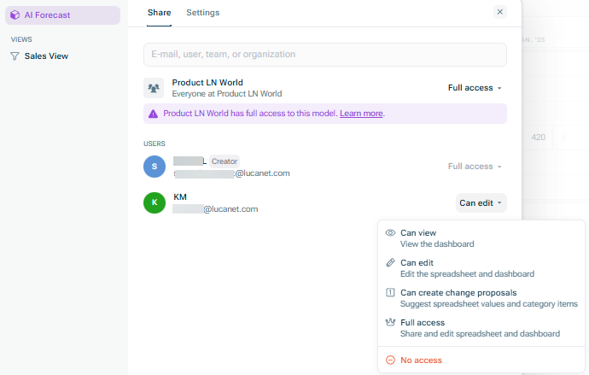Open the AI Forecast model in the sidebar
The height and width of the screenshot is (375, 589).
(62, 15)
